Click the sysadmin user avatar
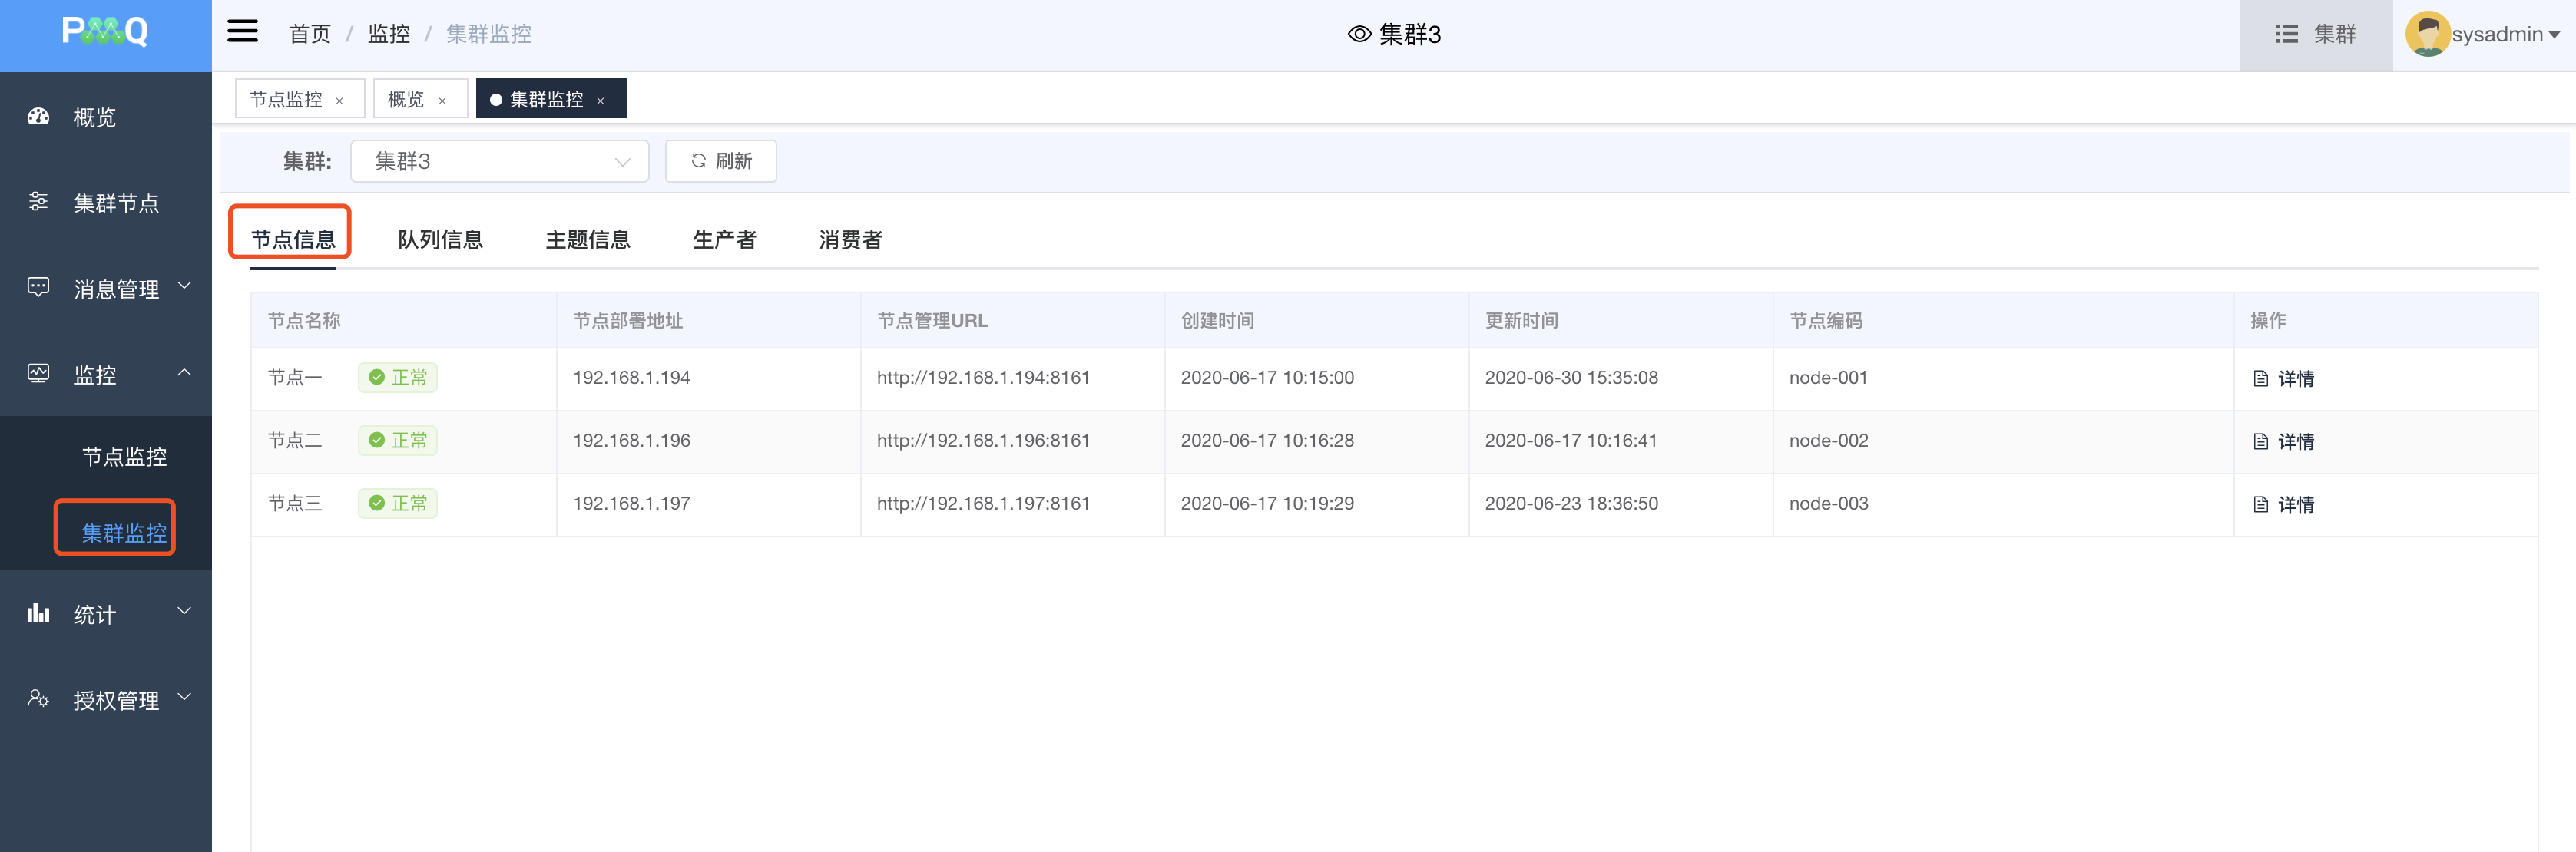This screenshot has height=852, width=2576. point(2427,34)
